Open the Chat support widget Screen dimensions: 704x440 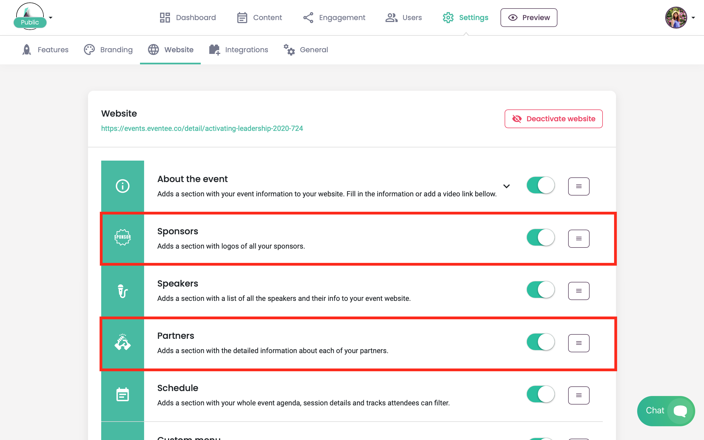tap(665, 411)
